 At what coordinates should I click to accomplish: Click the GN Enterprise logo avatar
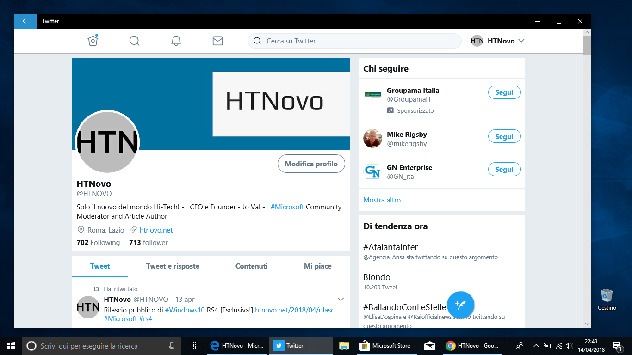click(x=372, y=171)
